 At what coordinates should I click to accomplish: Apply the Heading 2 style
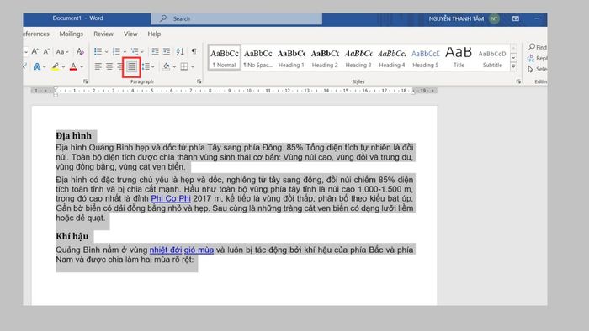pos(325,58)
